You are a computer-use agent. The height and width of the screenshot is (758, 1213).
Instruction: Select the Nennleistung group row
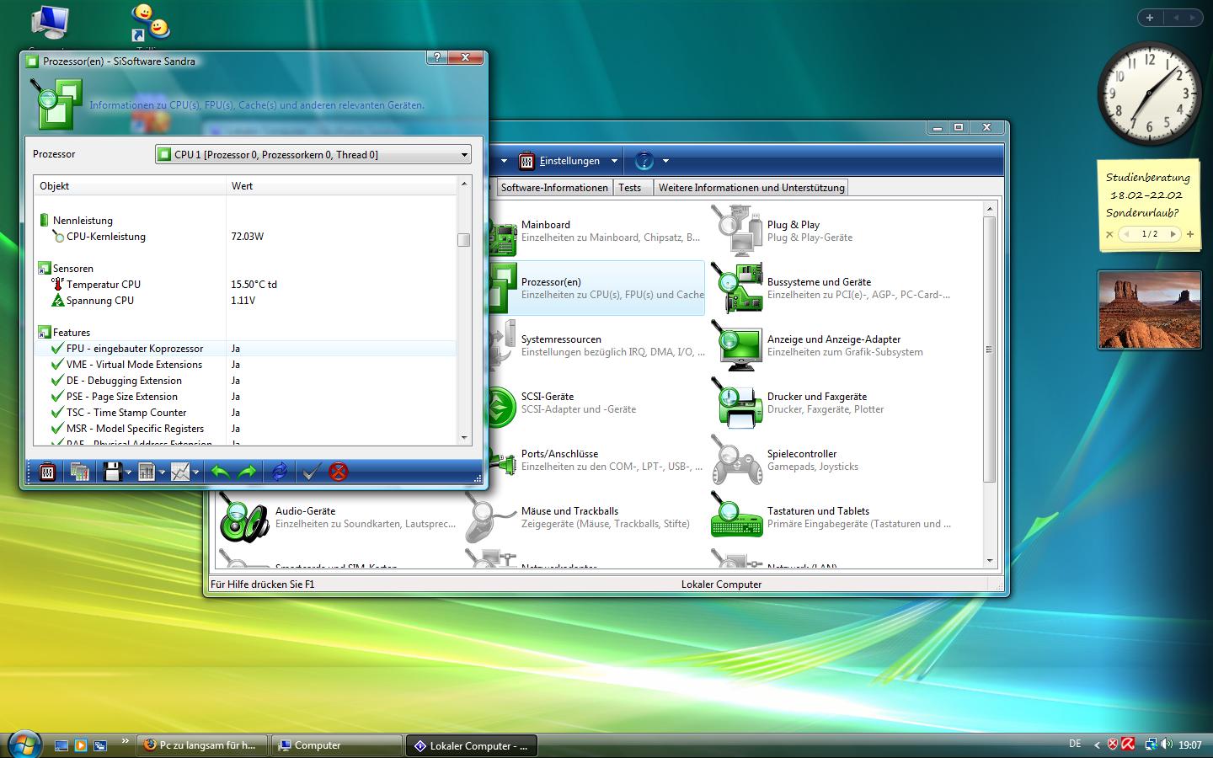point(245,221)
